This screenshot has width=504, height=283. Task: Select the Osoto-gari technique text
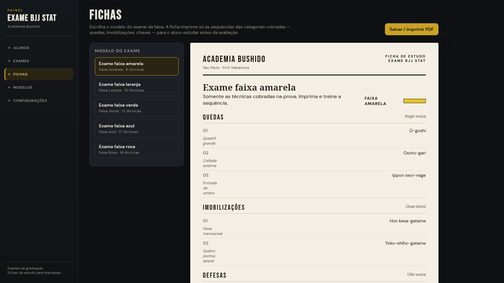[x=415, y=153]
